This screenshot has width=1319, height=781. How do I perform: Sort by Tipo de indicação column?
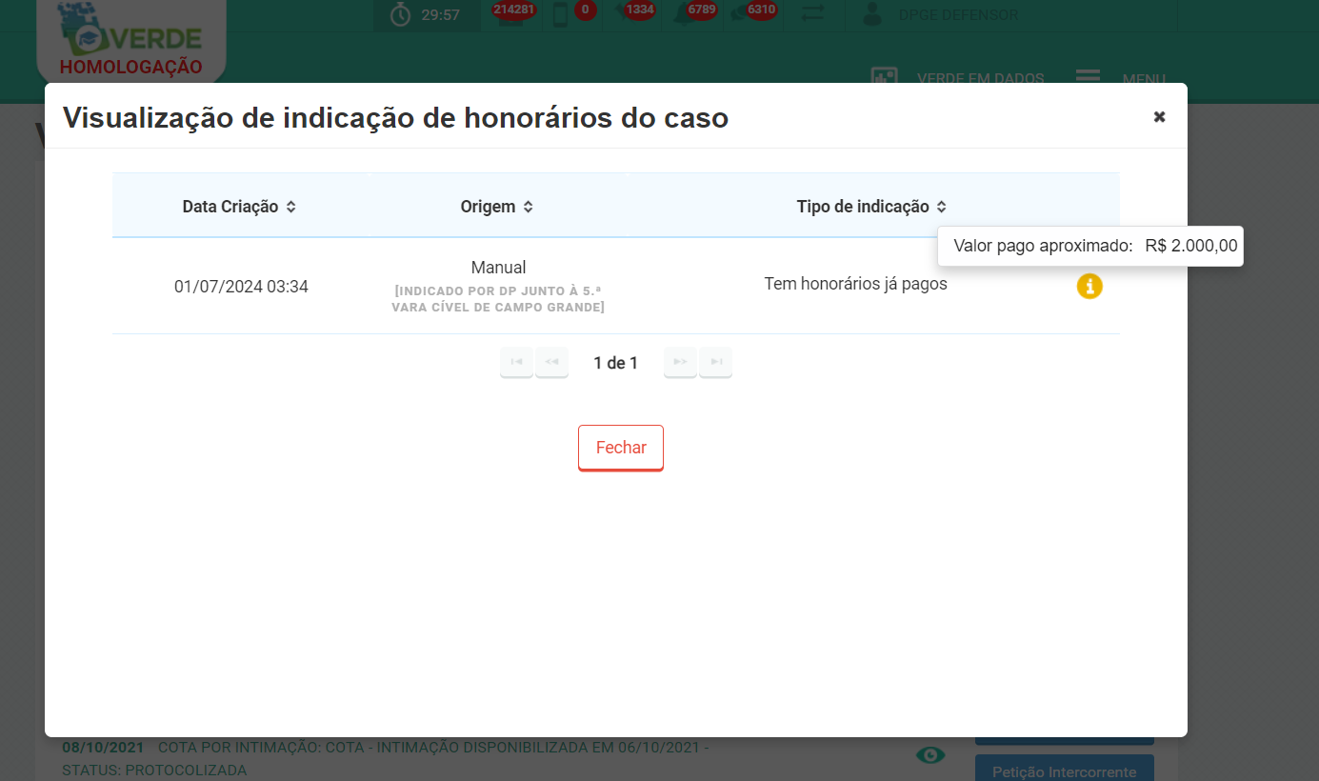[x=871, y=207]
